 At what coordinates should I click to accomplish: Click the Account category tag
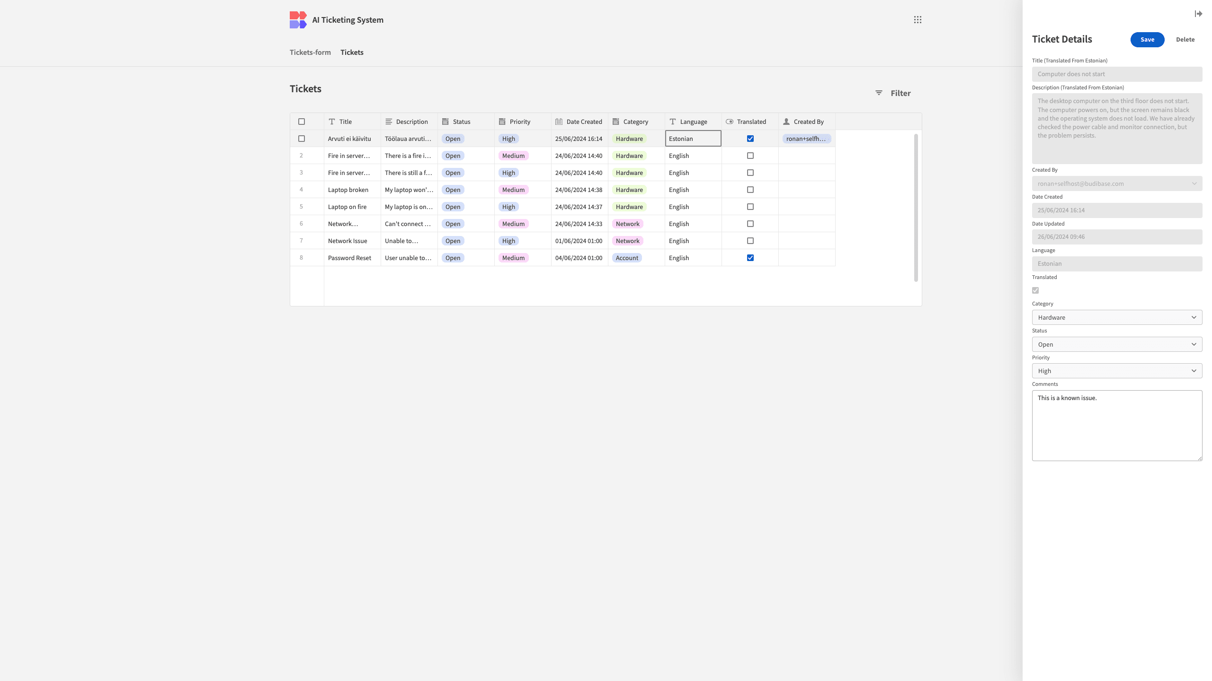pyautogui.click(x=627, y=258)
